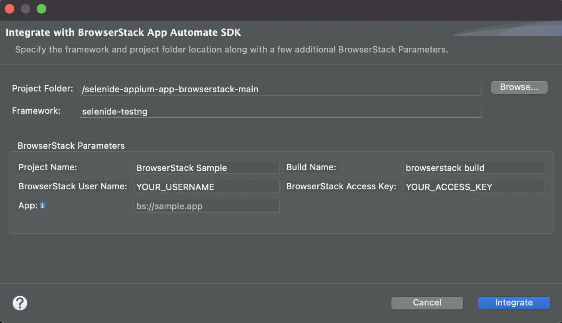Screen dimensions: 562x323
Task: Click into the Project Name field
Action: tap(206, 168)
